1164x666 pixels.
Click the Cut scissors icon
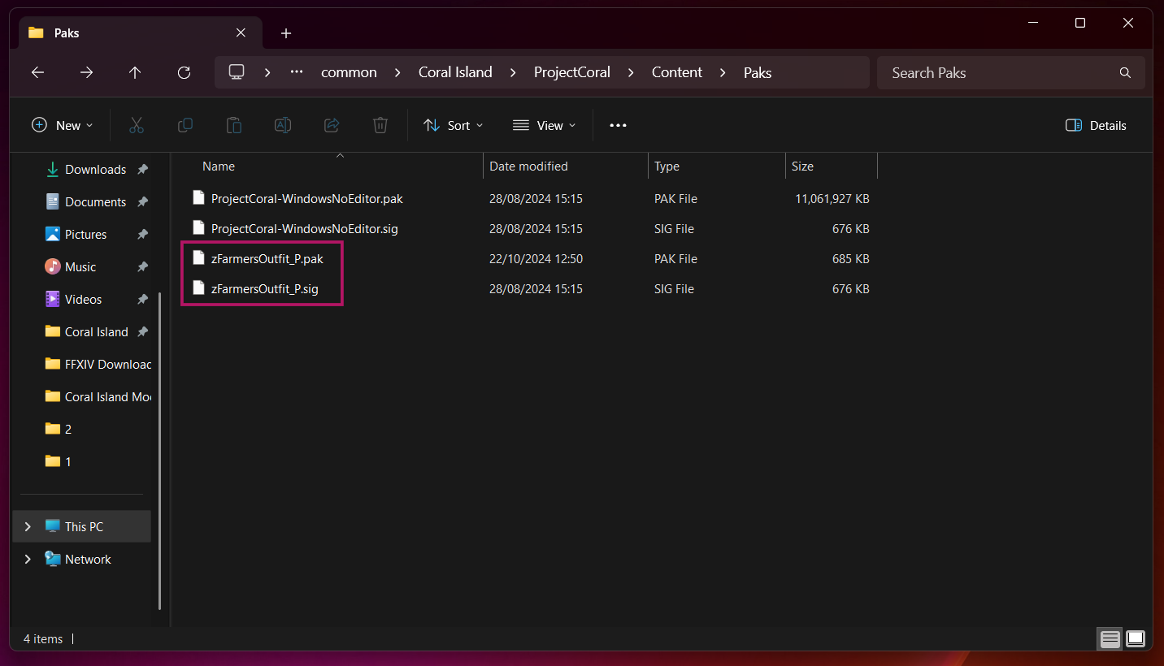136,125
